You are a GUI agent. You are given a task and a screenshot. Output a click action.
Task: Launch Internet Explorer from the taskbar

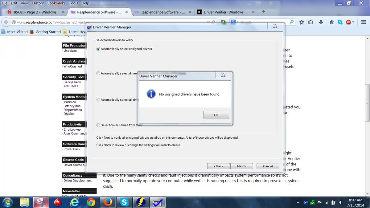pyautogui.click(x=74, y=202)
